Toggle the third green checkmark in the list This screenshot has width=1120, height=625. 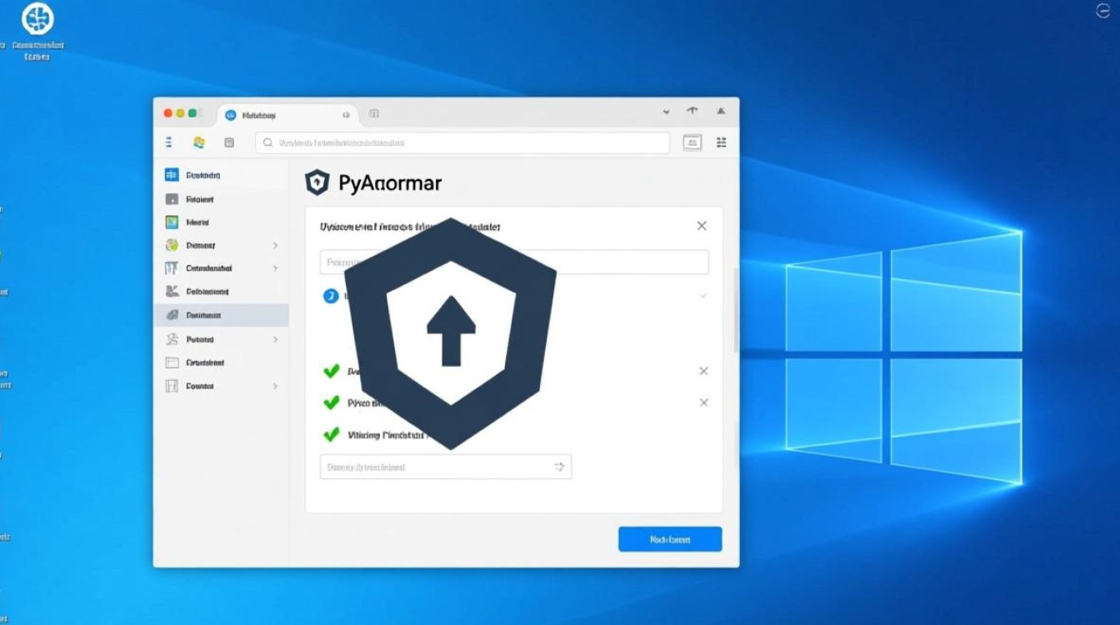(x=332, y=434)
